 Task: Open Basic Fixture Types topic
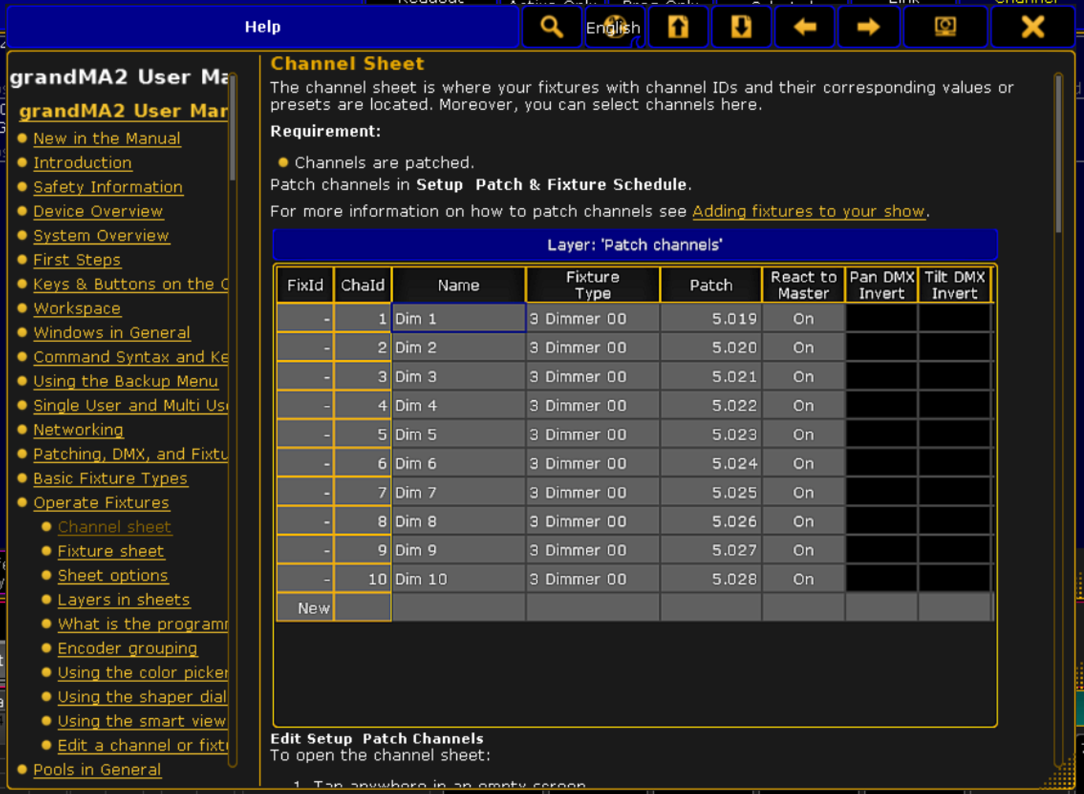pos(110,479)
